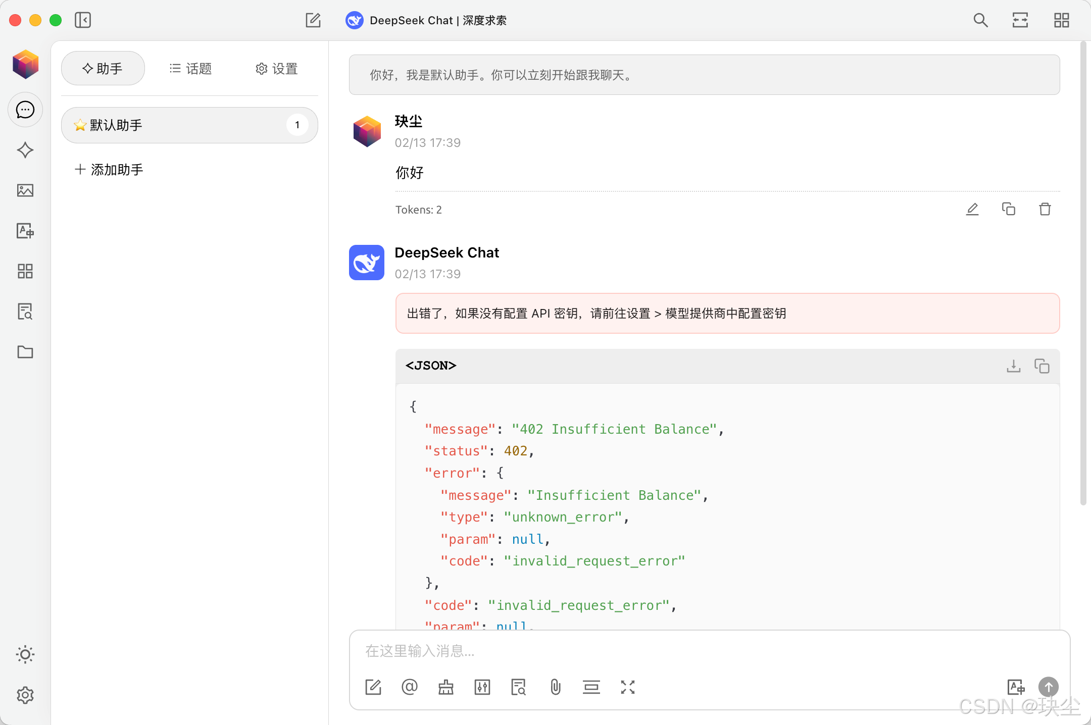Click the chat vertical scrollbar
The height and width of the screenshot is (725, 1091).
coord(1083,273)
